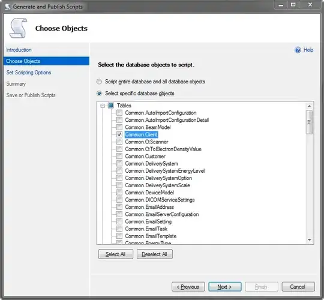Select Script entire database radio button

tap(100, 82)
